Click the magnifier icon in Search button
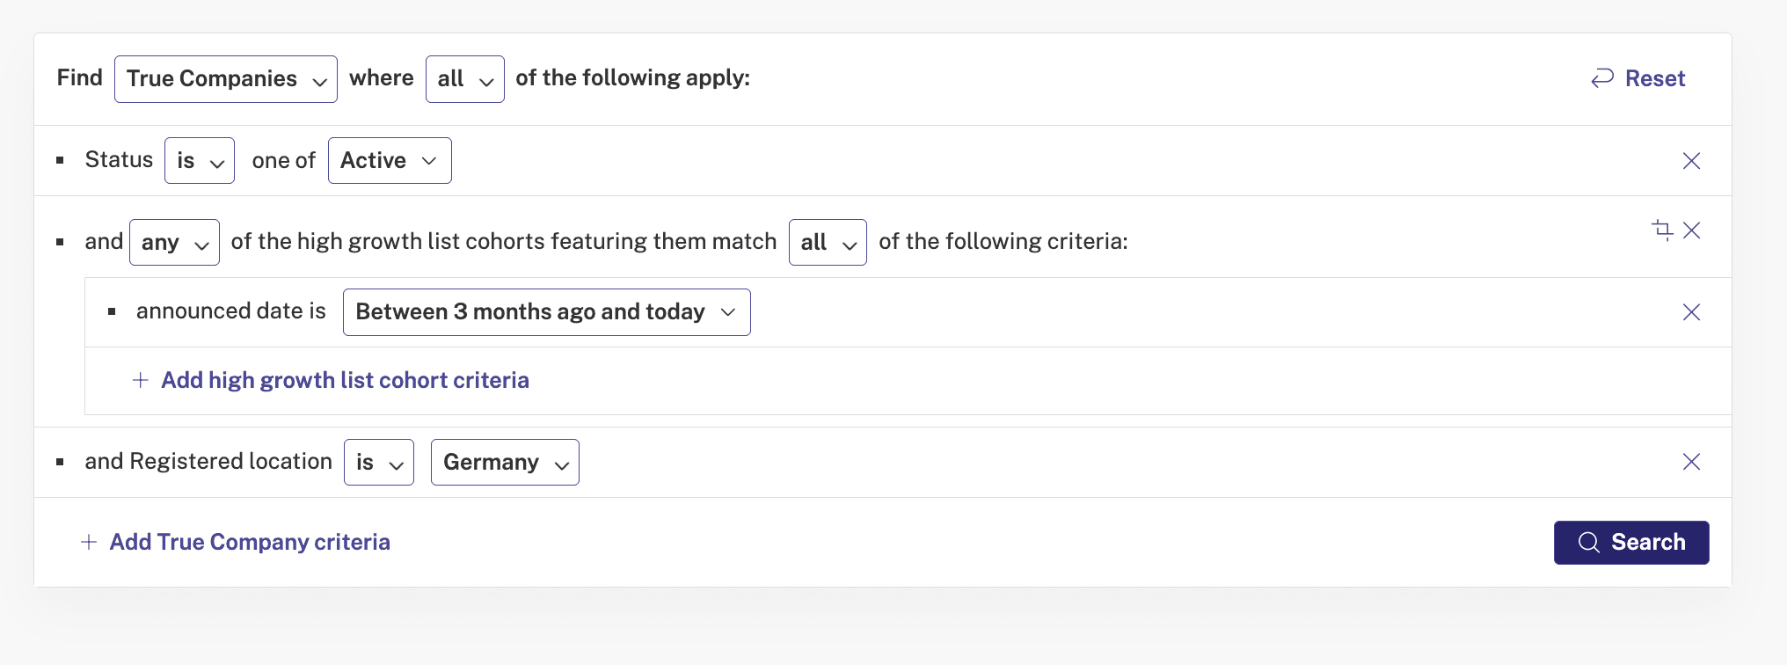This screenshot has width=1787, height=665. point(1588,542)
